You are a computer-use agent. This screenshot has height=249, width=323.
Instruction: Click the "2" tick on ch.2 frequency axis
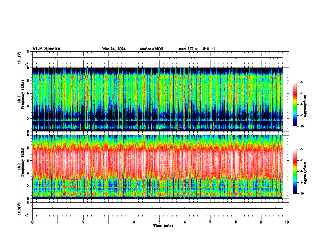(x=29, y=186)
